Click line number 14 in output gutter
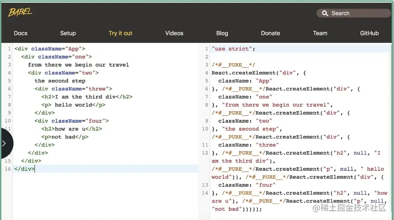Screen dimensions: 394x220 pos(205,193)
